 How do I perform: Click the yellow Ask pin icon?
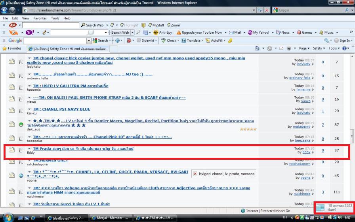point(143,25)
